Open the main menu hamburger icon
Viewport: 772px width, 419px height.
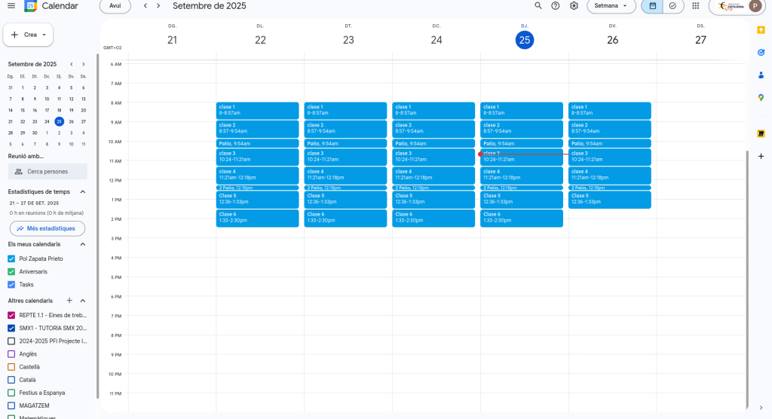pyautogui.click(x=11, y=5)
